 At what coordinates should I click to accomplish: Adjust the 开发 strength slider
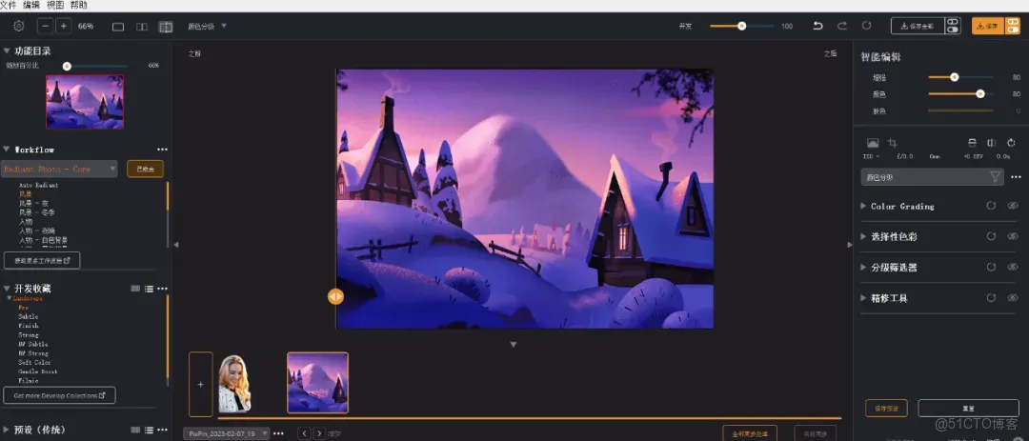tap(741, 27)
